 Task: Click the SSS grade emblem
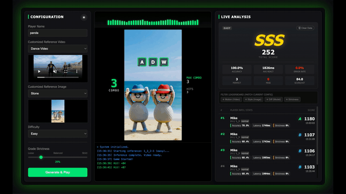coord(269,40)
